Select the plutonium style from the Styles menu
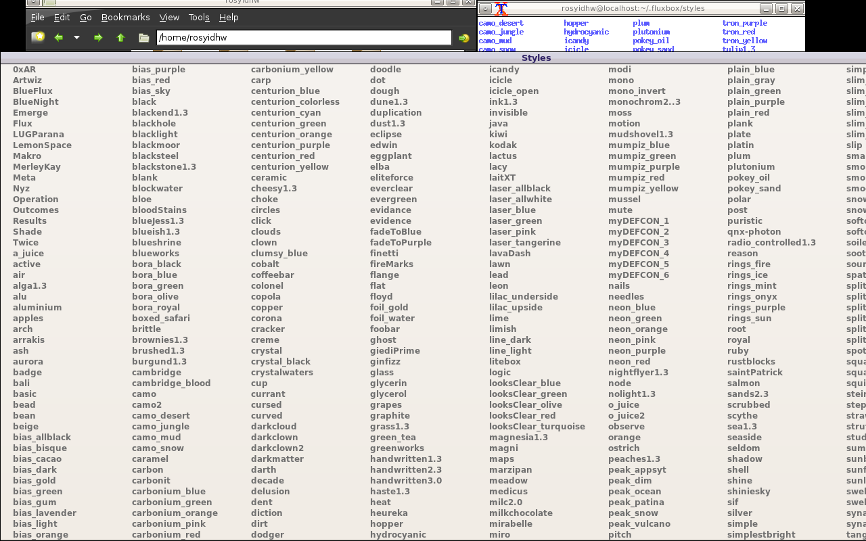 tap(751, 166)
